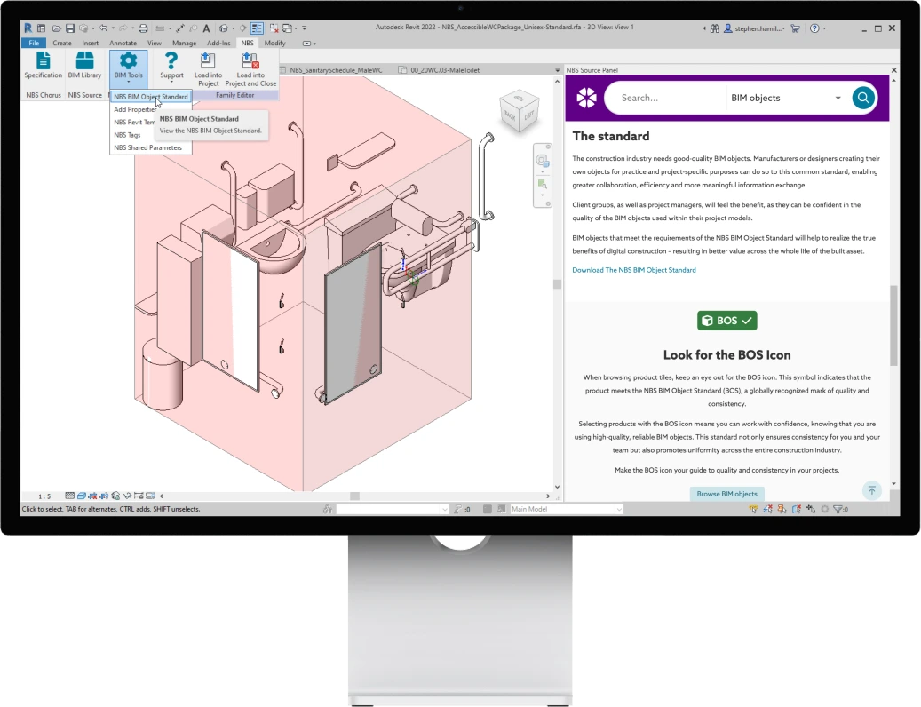
Task: Click Save in the Quick Access Toolbar
Action: tap(69, 27)
